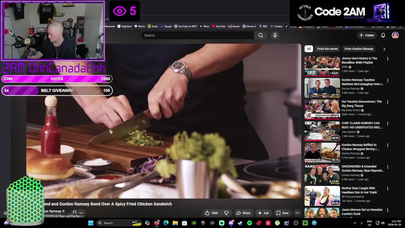This screenshot has height=228, width=405.
Task: Toggle microphone icon in system tray
Action: (x=361, y=223)
